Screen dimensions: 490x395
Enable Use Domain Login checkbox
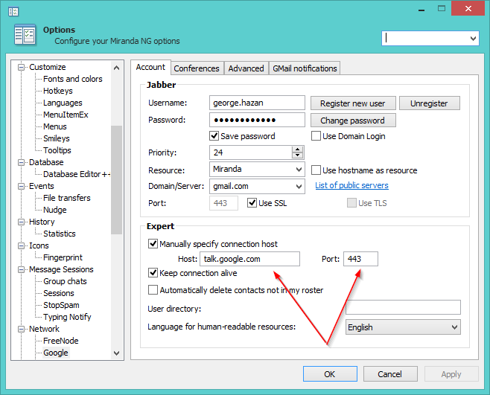[x=316, y=136]
